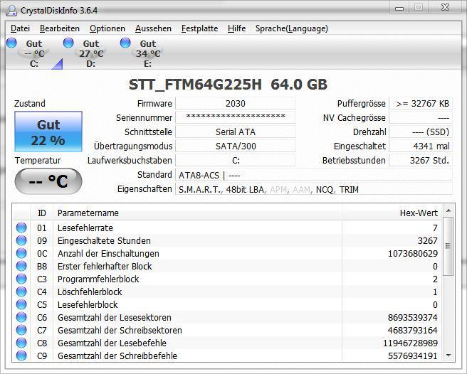
Task: Click the status orb for Gesamtzahl der Schreibbefehle
Action: (21, 356)
